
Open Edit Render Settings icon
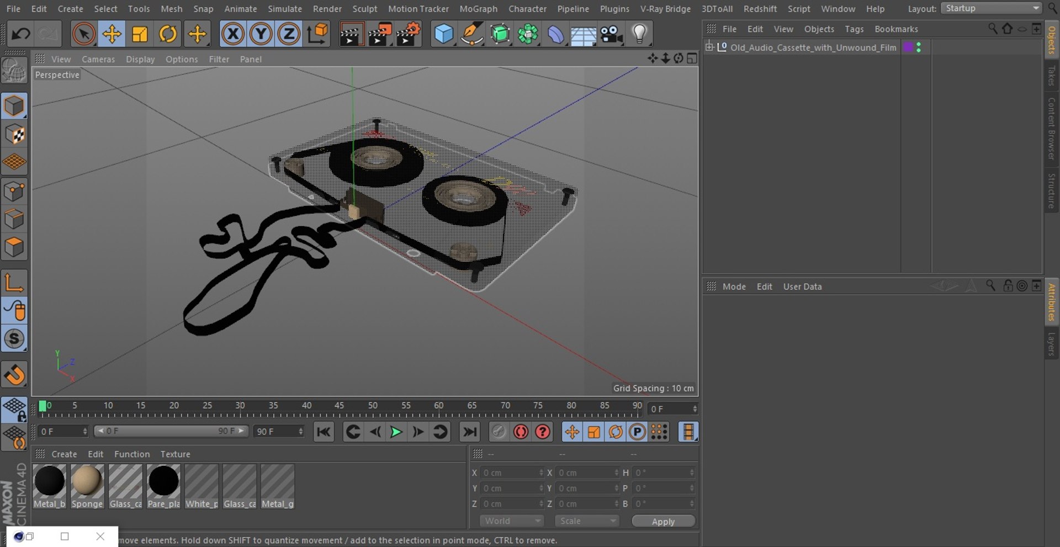[x=409, y=34]
